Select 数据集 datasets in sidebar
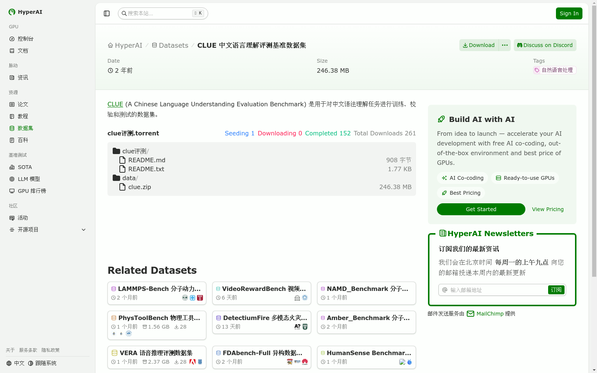The image size is (597, 373). 25,128
